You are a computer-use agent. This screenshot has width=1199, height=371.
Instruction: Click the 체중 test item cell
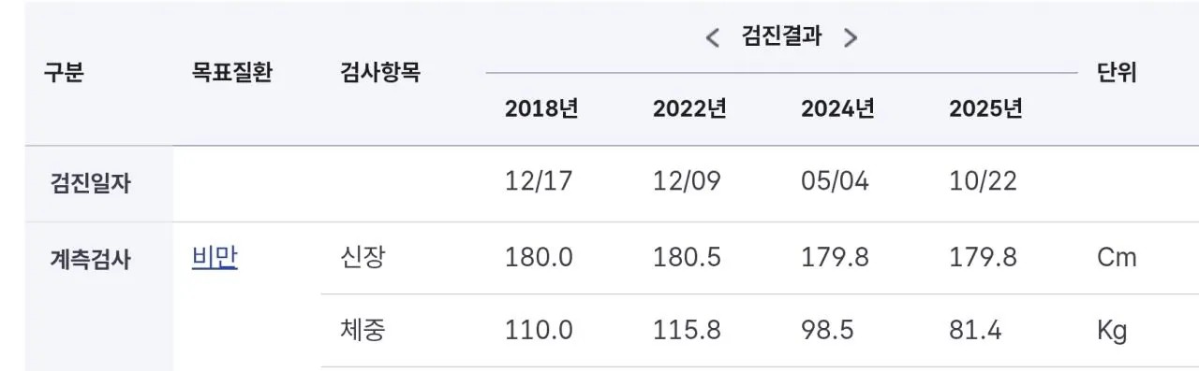click(x=362, y=330)
